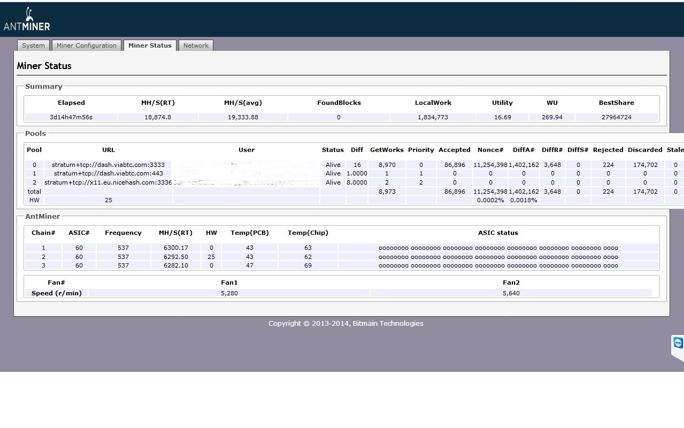
Task: Click the average hashrate 19,333.88
Action: [243, 117]
